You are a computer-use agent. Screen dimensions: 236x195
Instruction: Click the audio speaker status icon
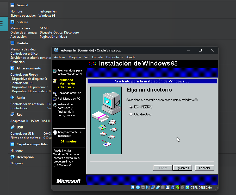[x=148, y=187]
